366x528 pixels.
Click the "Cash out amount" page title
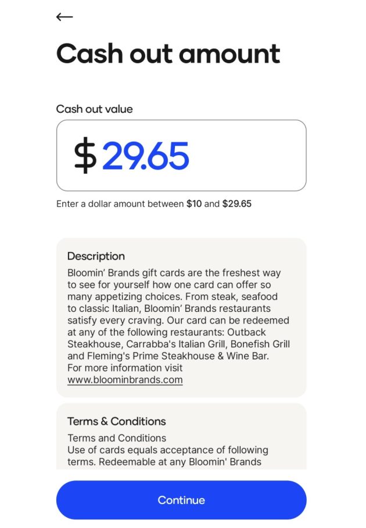[168, 53]
